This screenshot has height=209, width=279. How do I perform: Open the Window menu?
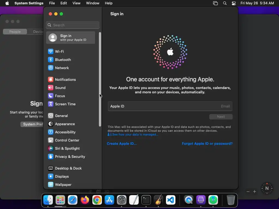point(93,3)
